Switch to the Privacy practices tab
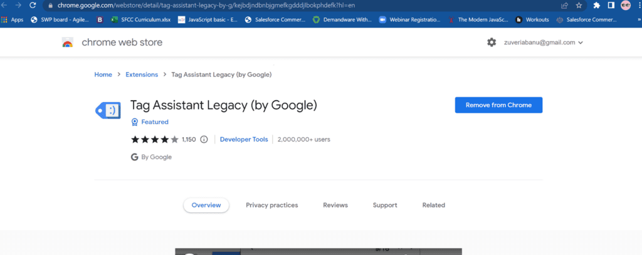Image resolution: width=642 pixels, height=255 pixels. [272, 205]
